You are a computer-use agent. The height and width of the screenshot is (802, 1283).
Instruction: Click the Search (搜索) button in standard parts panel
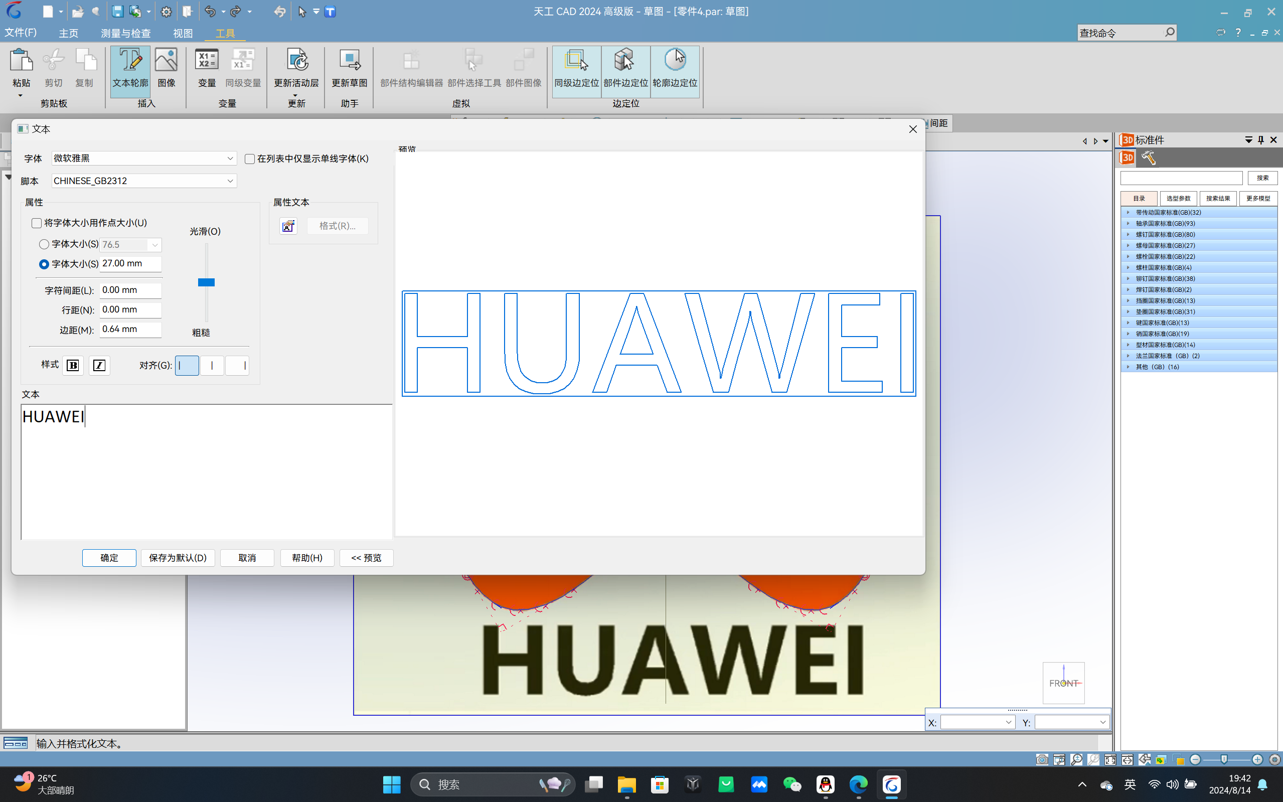tap(1262, 178)
